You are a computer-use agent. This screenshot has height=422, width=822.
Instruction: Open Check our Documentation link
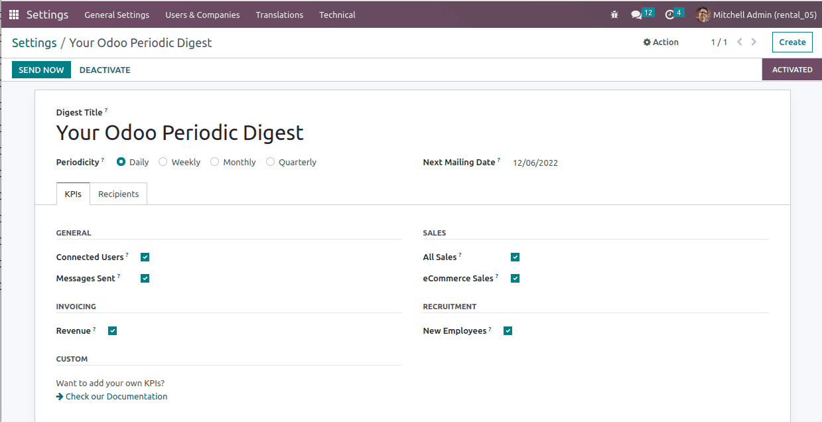click(x=111, y=397)
